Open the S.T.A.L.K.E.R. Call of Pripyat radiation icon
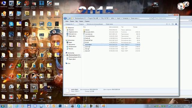This screenshot has height=108, width=192. coord(4,46)
